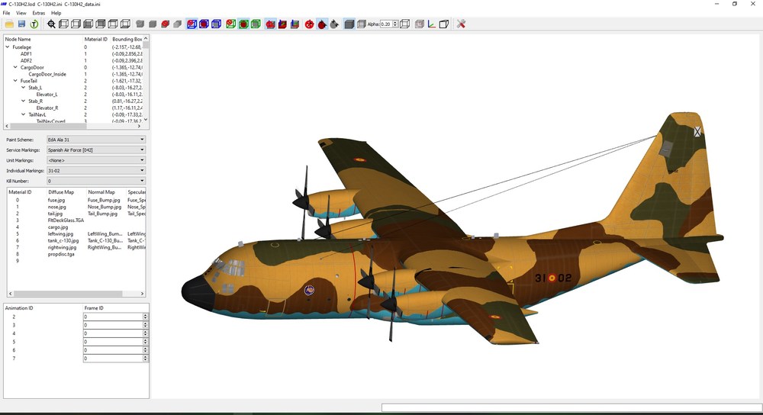Click the Diffuse Map column header
Viewport: 763px width, 415px height.
point(61,192)
